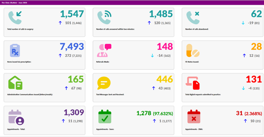Click the incoming call phone icon

coord(15,17)
